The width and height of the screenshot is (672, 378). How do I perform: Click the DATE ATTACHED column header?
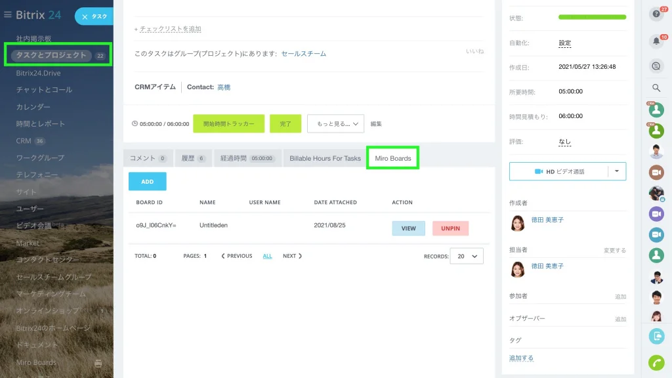tap(335, 202)
